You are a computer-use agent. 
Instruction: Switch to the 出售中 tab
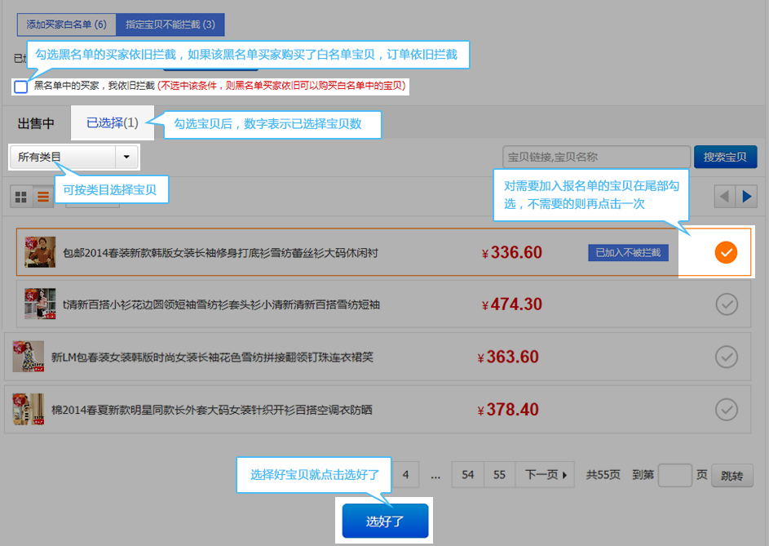coord(36,123)
